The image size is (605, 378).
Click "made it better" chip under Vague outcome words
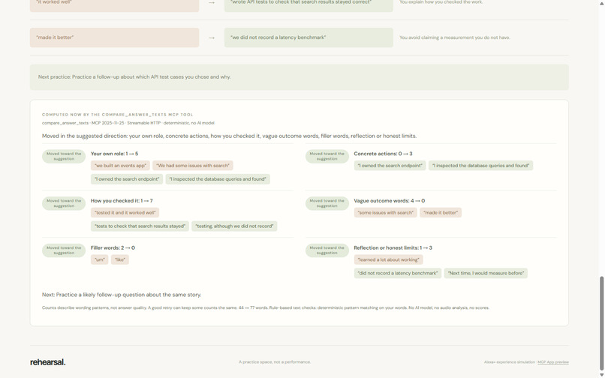pyautogui.click(x=441, y=212)
